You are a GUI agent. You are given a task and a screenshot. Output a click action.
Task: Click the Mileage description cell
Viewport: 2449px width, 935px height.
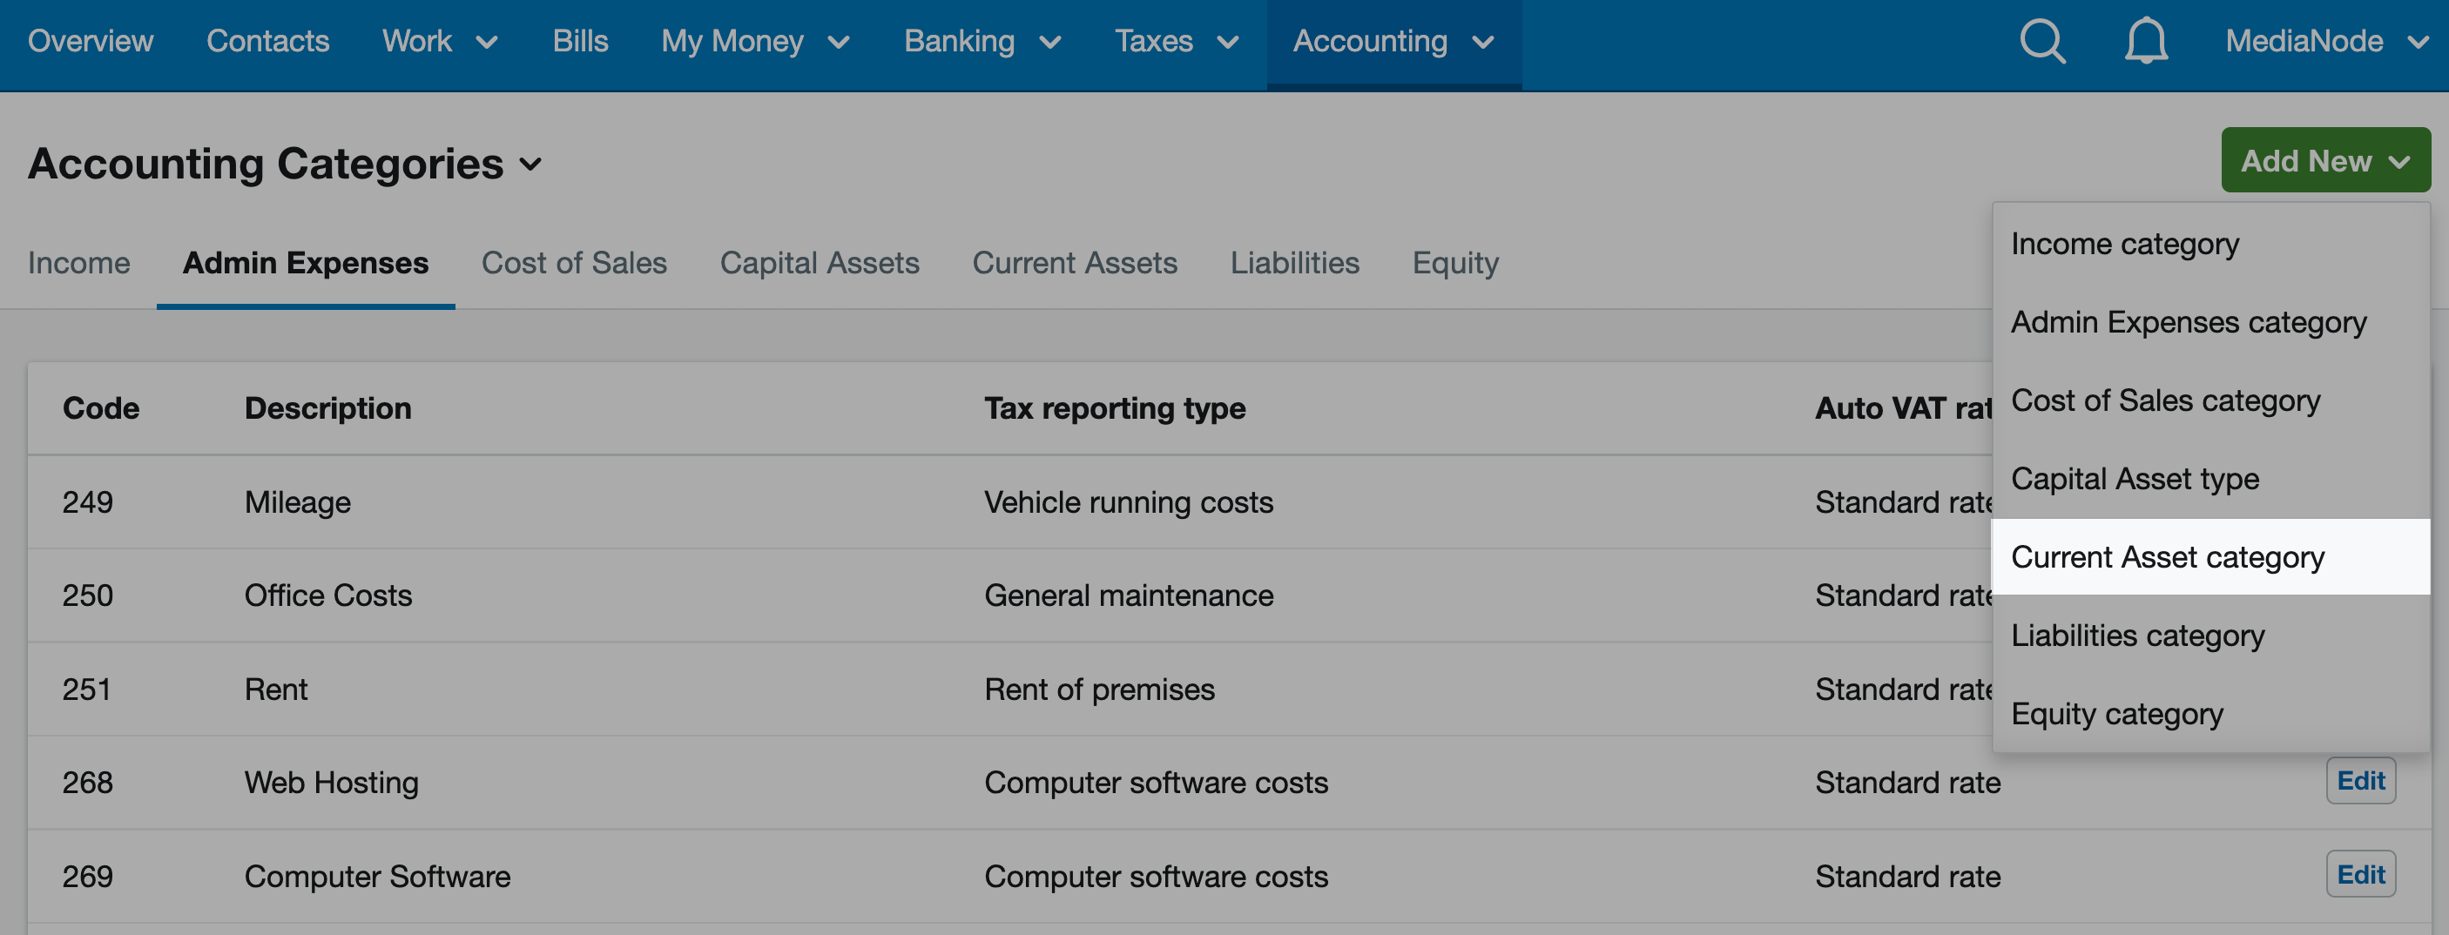[x=298, y=501]
